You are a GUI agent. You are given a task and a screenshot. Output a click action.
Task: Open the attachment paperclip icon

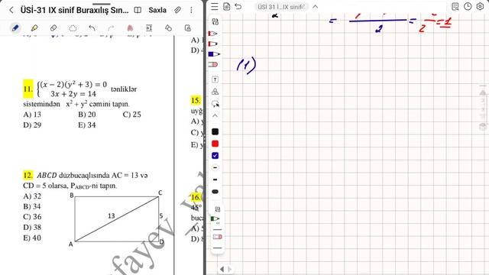click(x=177, y=10)
